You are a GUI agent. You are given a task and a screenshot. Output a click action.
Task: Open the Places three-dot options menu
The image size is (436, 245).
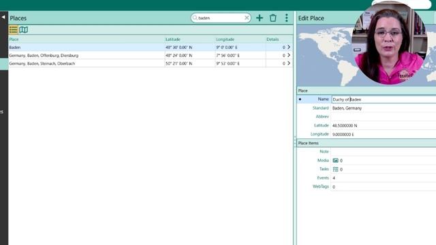click(x=286, y=18)
